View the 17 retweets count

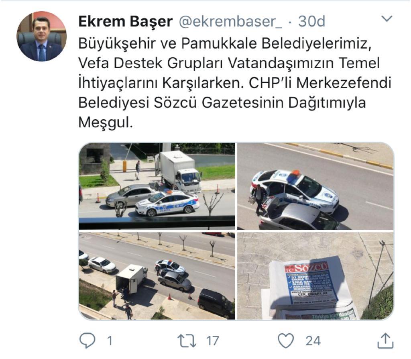pos(212,341)
